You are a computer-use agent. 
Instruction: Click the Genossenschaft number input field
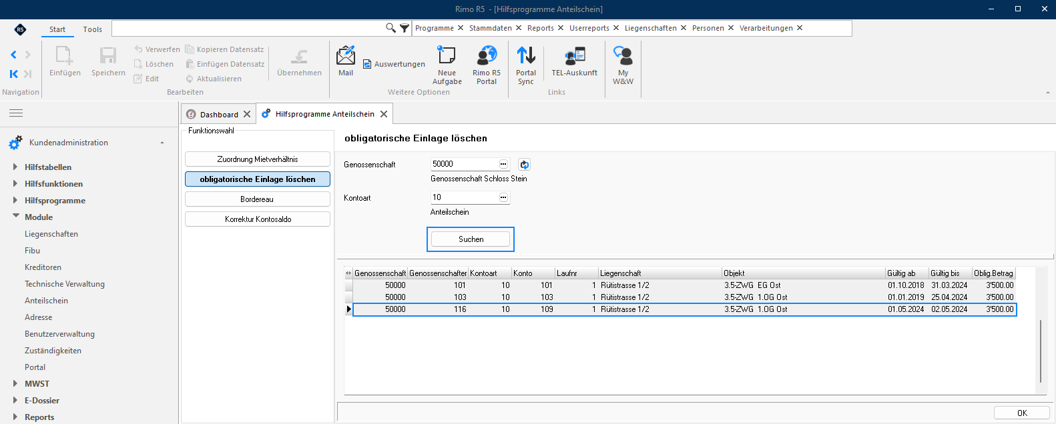465,164
